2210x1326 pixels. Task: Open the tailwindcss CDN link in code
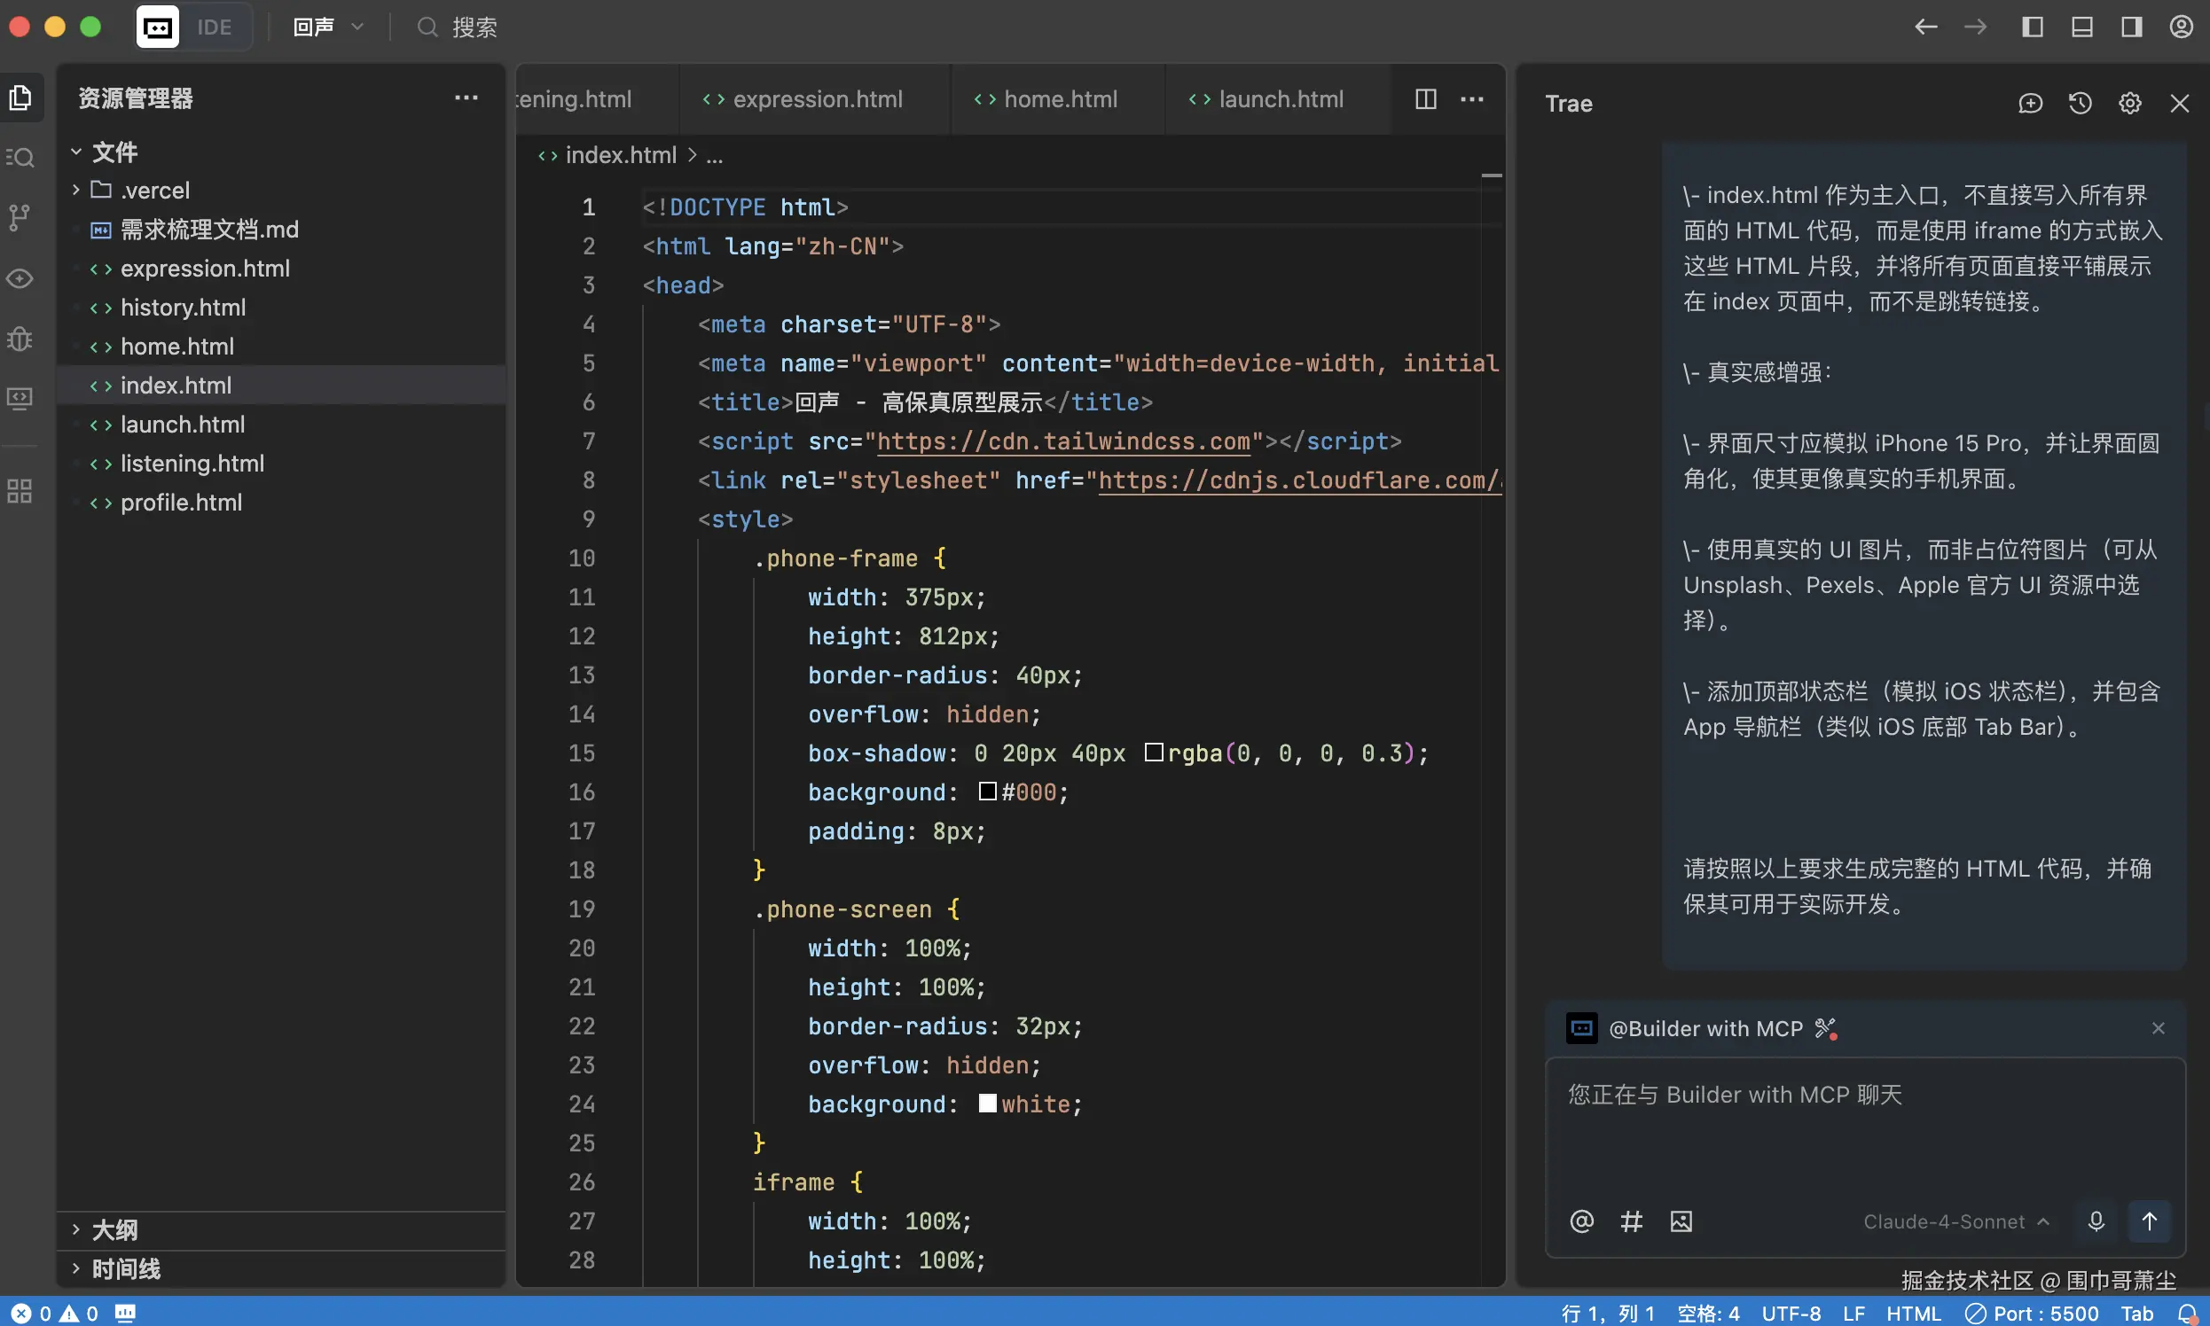[x=1063, y=441]
